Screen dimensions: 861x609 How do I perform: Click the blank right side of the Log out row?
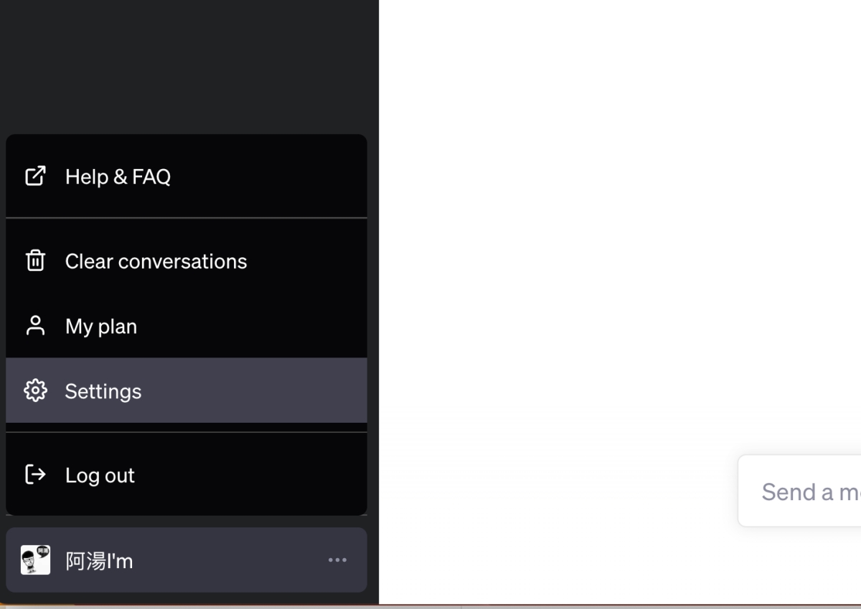tap(287, 475)
